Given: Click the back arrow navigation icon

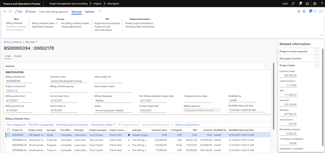Looking at the screenshot, I should click(5, 11).
